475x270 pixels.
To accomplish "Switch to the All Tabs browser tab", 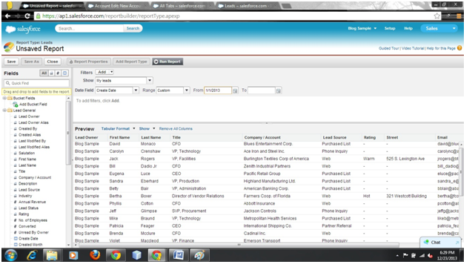I will tap(182, 6).
